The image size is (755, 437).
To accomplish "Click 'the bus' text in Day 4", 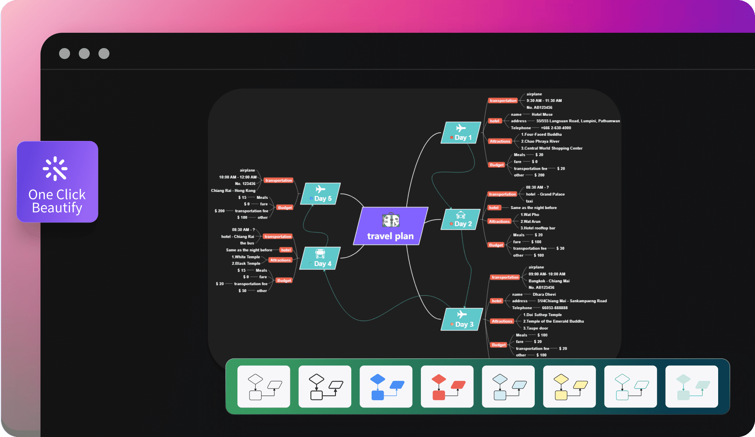I will [x=247, y=243].
